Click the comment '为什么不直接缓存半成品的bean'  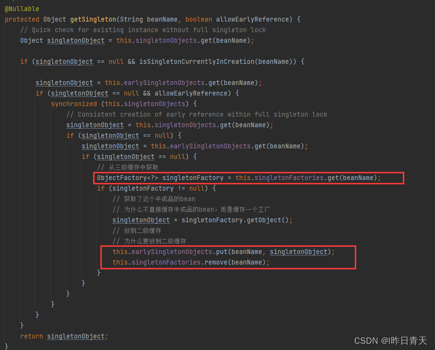192,210
